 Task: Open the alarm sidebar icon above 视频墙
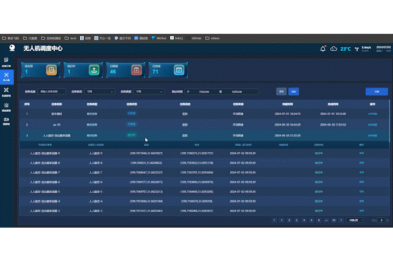pyautogui.click(x=6, y=106)
